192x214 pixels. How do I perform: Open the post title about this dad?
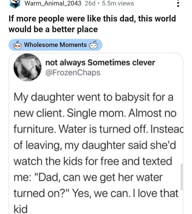pyautogui.click(x=92, y=24)
